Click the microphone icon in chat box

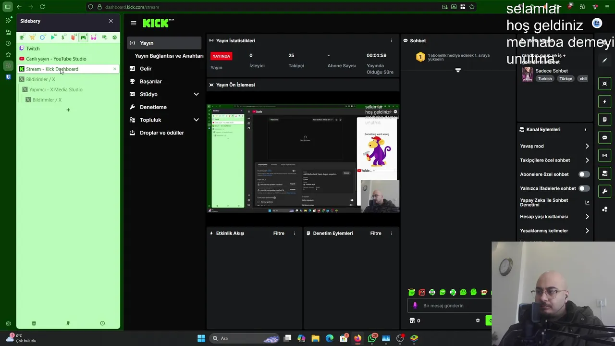pos(415,306)
